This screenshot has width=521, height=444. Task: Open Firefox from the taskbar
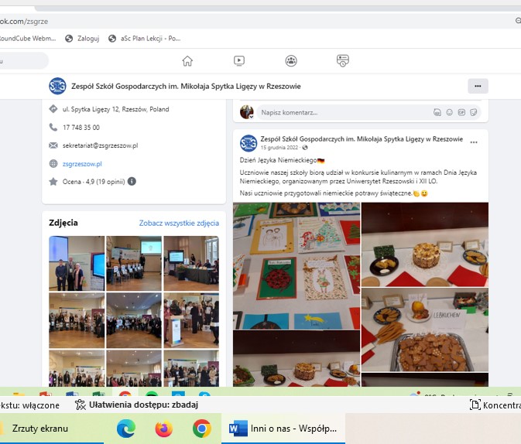click(x=163, y=428)
